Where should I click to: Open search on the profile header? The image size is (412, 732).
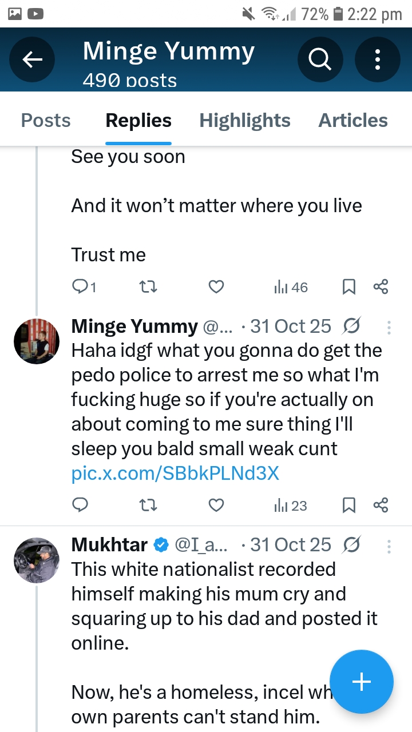tap(320, 59)
